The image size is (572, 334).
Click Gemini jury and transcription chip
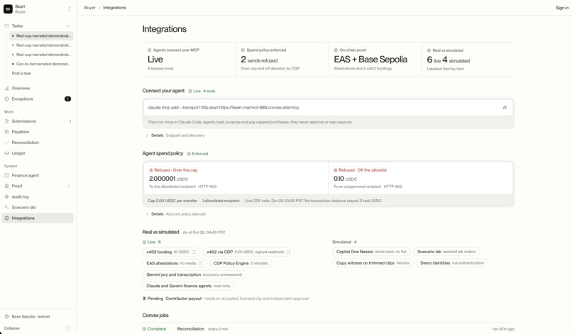point(194,274)
